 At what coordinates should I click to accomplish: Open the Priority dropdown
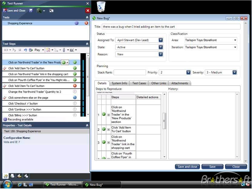click(x=188, y=72)
